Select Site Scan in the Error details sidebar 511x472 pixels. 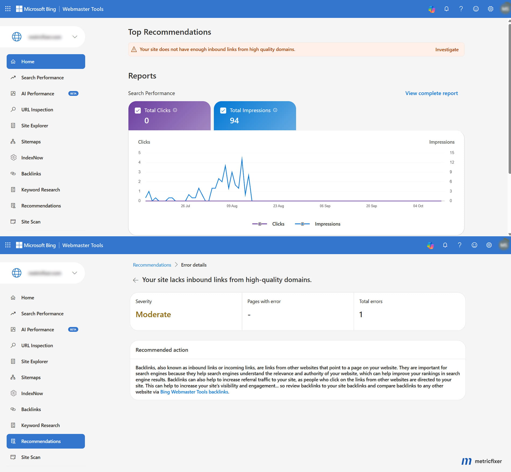(x=46, y=457)
